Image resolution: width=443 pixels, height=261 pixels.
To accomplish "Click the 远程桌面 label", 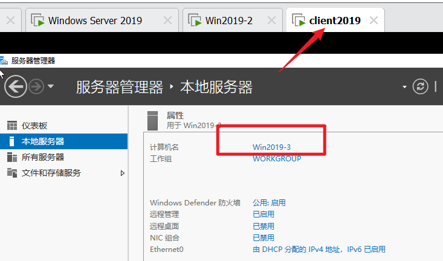I will click(x=164, y=226).
